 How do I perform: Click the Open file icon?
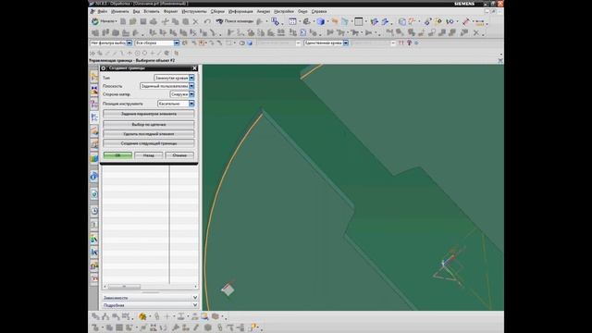click(133, 21)
